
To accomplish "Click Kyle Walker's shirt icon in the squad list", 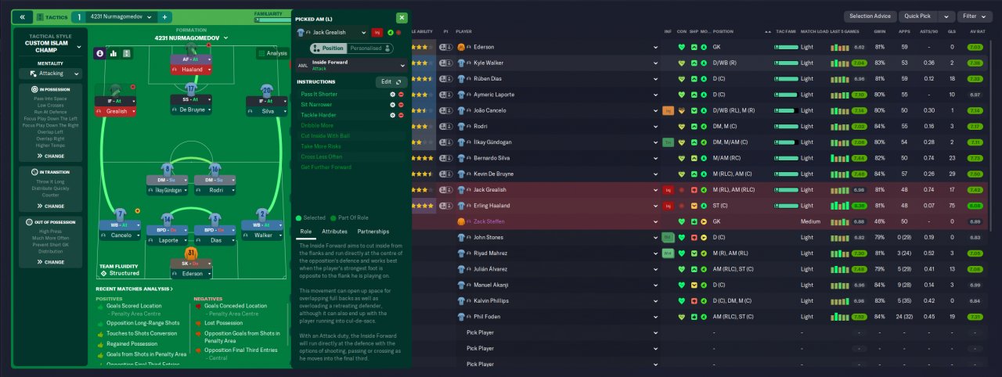I will [x=462, y=63].
